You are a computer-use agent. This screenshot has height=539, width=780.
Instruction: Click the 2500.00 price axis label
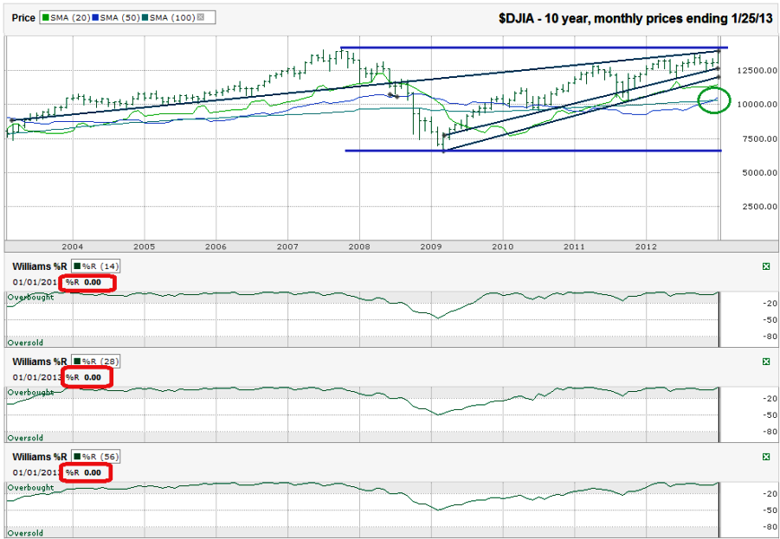tap(759, 207)
